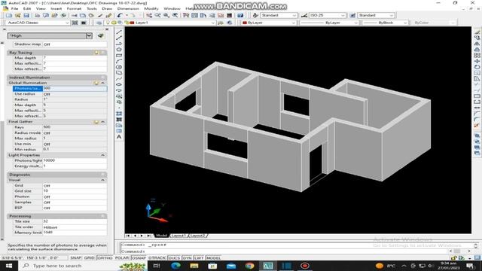Select the Hatch draw tool
The image size is (482, 271).
tap(119, 114)
